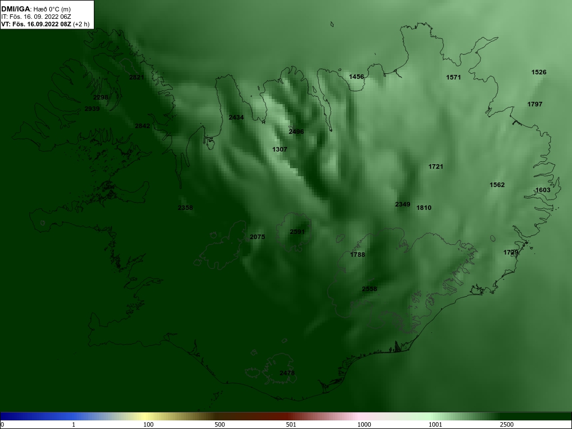
Task: Click the map value 1788
Action: tap(357, 255)
